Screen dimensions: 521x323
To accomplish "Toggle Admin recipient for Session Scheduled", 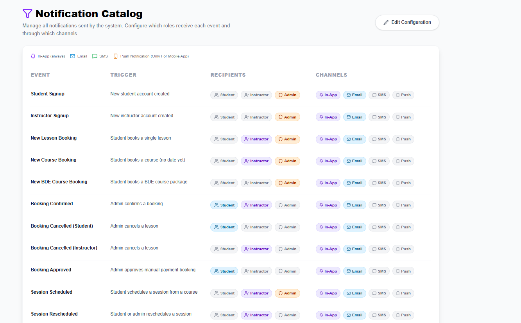I will coord(287,293).
